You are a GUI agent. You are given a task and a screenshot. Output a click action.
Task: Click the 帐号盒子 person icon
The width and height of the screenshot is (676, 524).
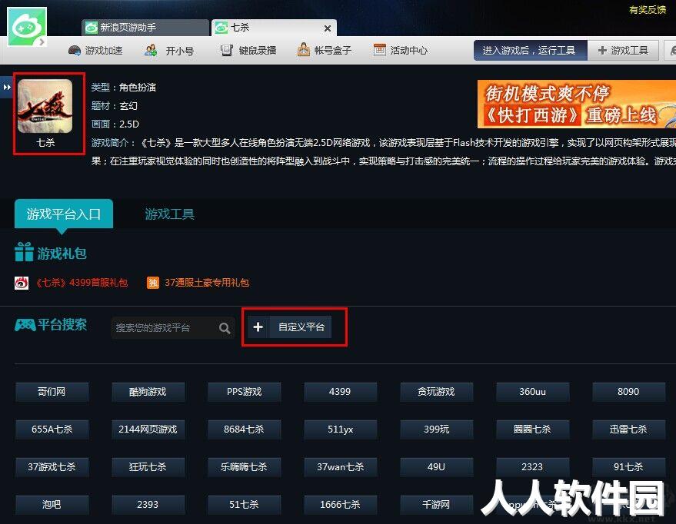click(304, 50)
